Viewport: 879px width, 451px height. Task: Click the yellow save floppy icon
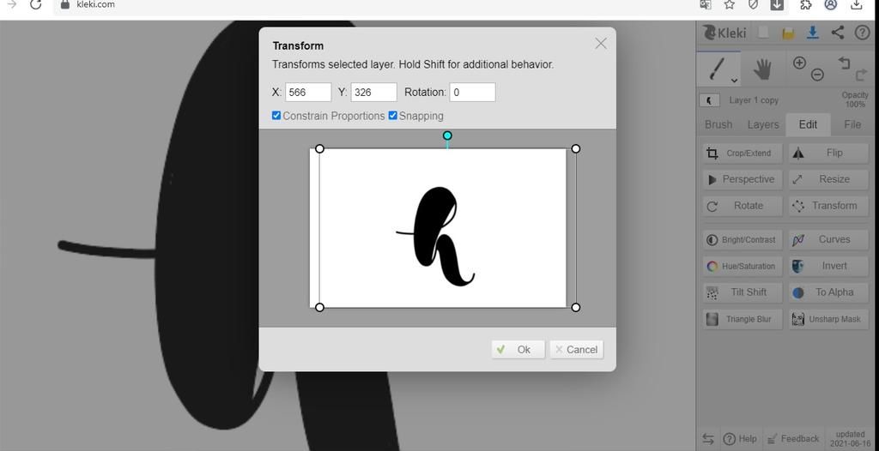click(788, 33)
